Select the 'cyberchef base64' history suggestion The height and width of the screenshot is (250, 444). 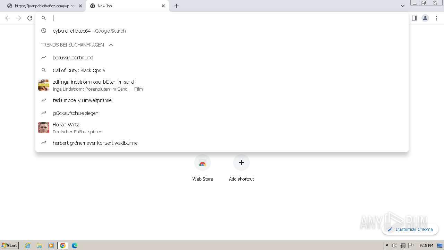click(222, 31)
